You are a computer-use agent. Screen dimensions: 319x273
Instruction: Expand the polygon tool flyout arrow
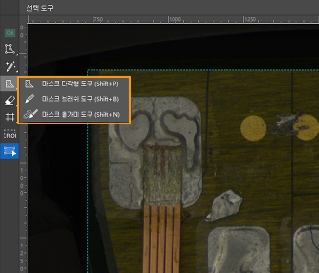17,55
